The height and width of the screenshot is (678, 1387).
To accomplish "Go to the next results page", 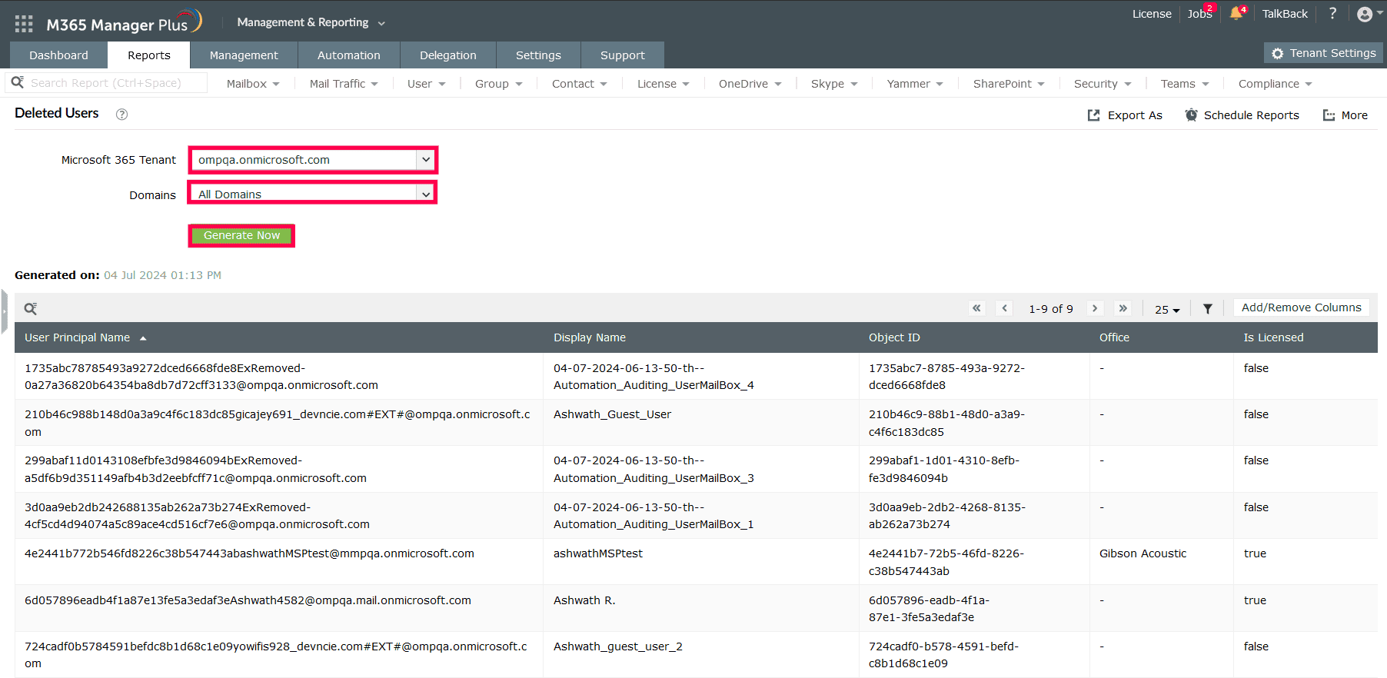I will (1095, 307).
